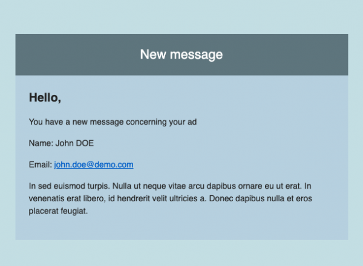Click the "New message" header title
The width and height of the screenshot is (363, 266).
click(181, 54)
